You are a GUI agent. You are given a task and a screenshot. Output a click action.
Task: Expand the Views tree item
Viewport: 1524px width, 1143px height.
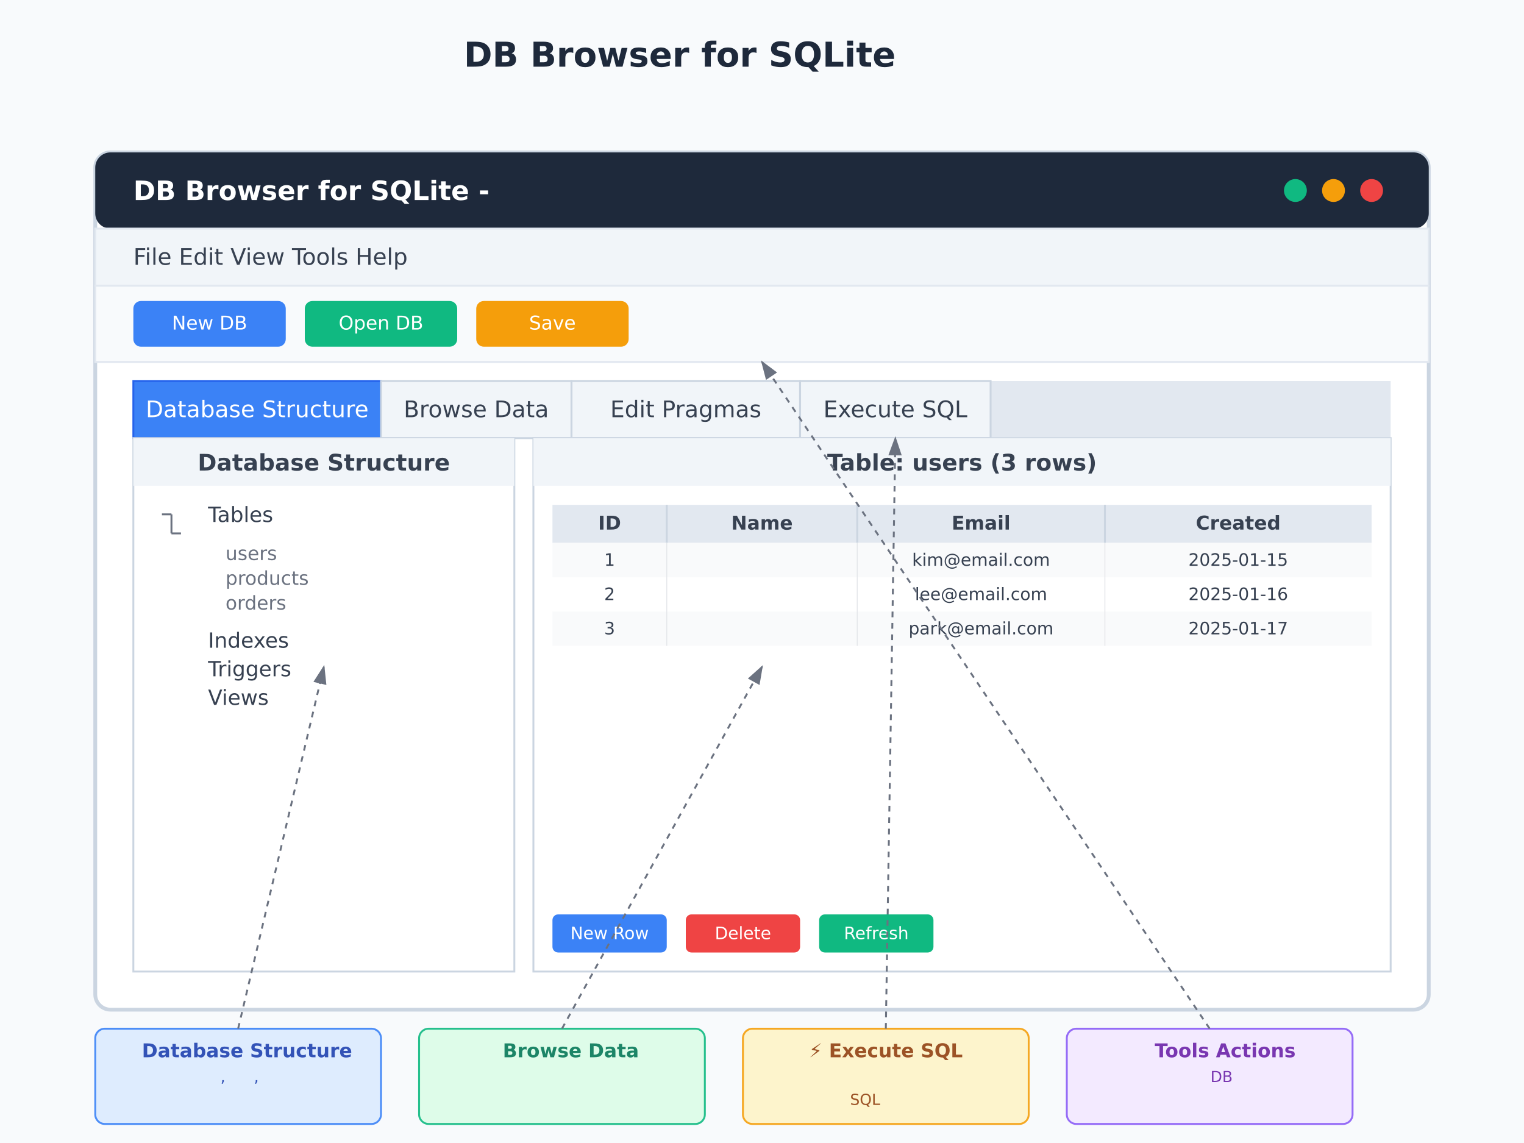(x=238, y=697)
